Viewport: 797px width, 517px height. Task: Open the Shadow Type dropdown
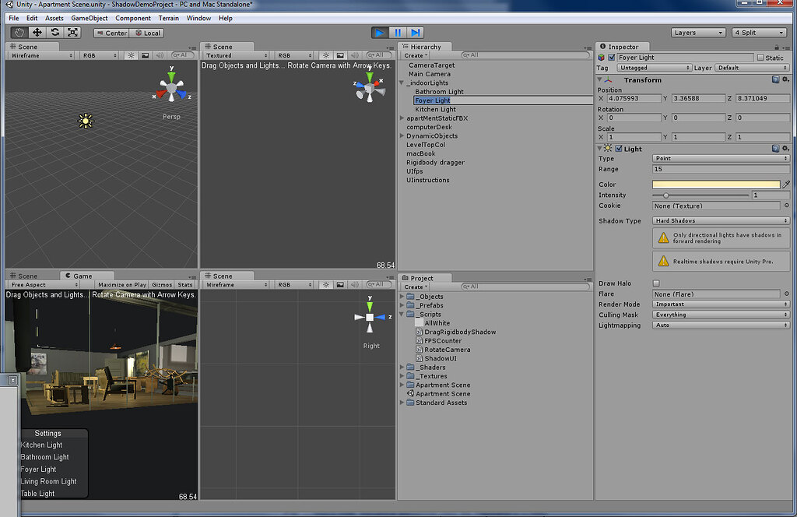click(x=722, y=221)
